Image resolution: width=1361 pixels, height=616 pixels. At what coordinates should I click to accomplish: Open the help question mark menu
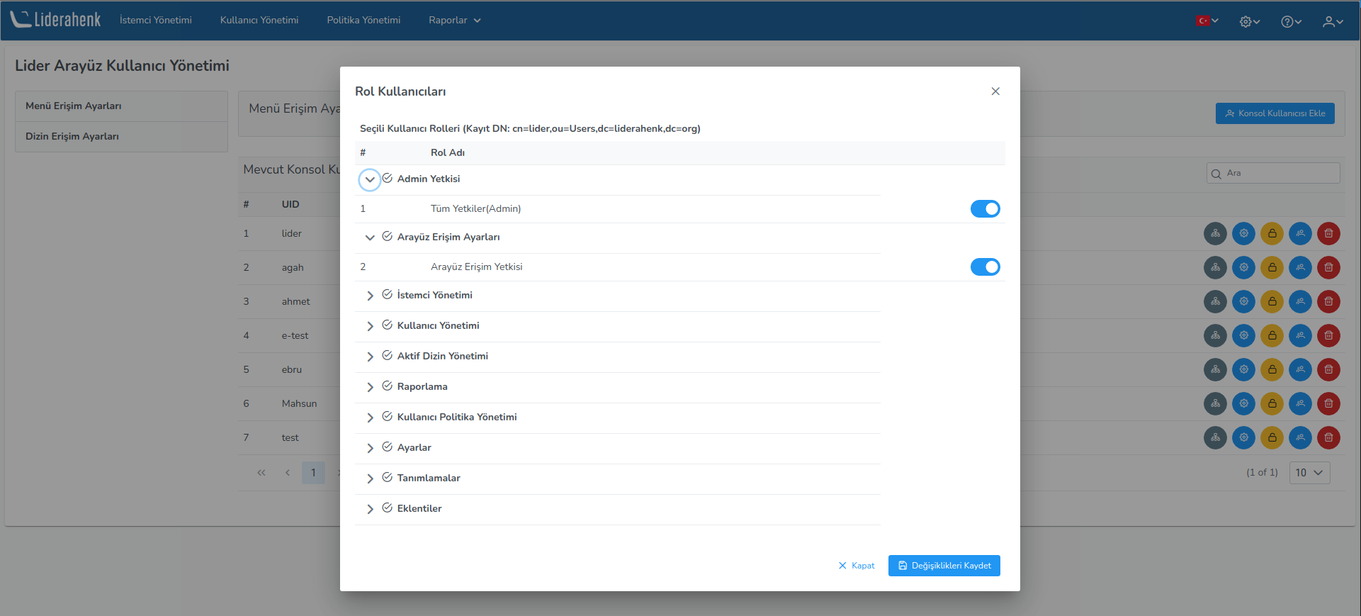1290,21
